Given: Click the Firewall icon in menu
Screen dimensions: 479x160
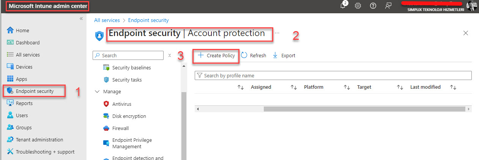Looking at the screenshot, I should pos(106,128).
